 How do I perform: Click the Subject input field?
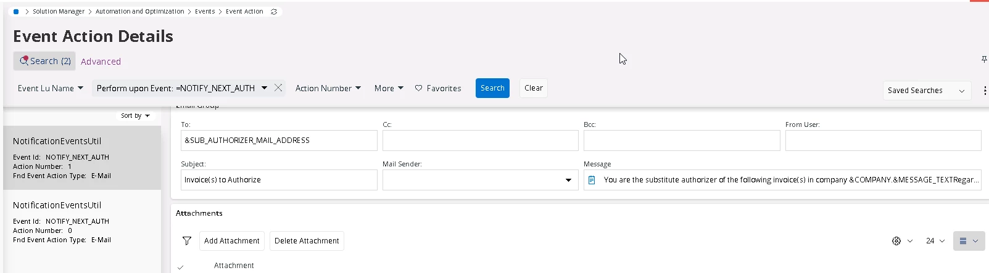[279, 180]
